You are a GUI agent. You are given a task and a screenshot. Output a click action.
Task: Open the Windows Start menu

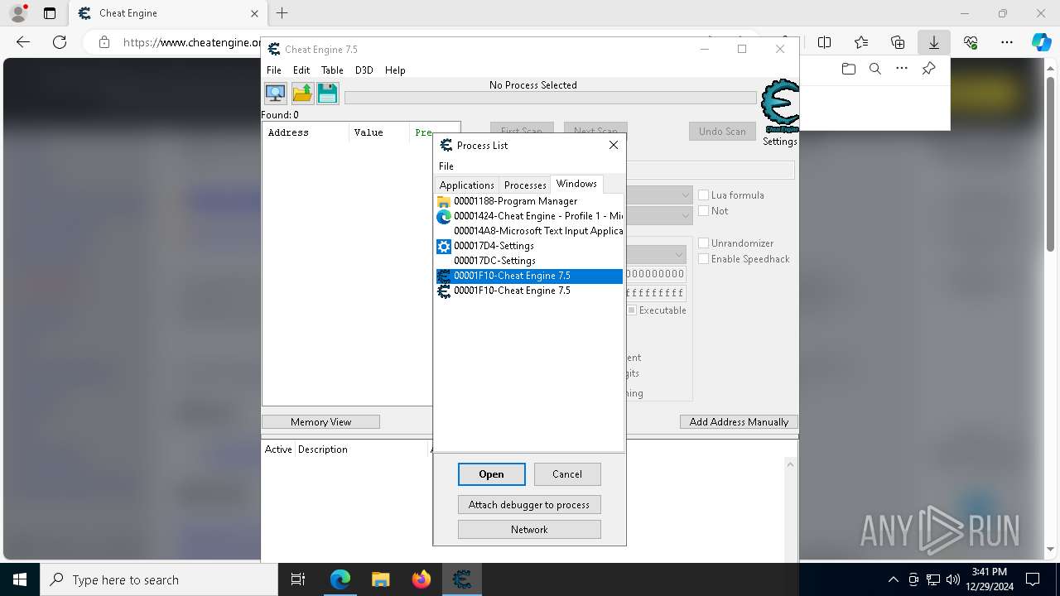[20, 579]
